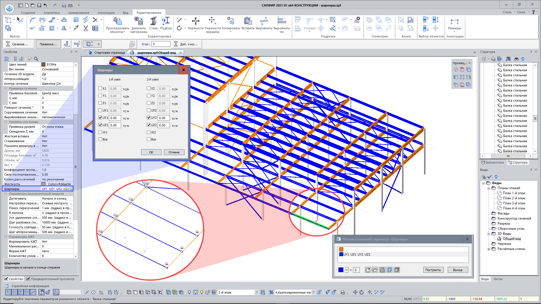Switch to the Аннотации ribbon tab
This screenshot has width=541, height=304.
(x=106, y=13)
